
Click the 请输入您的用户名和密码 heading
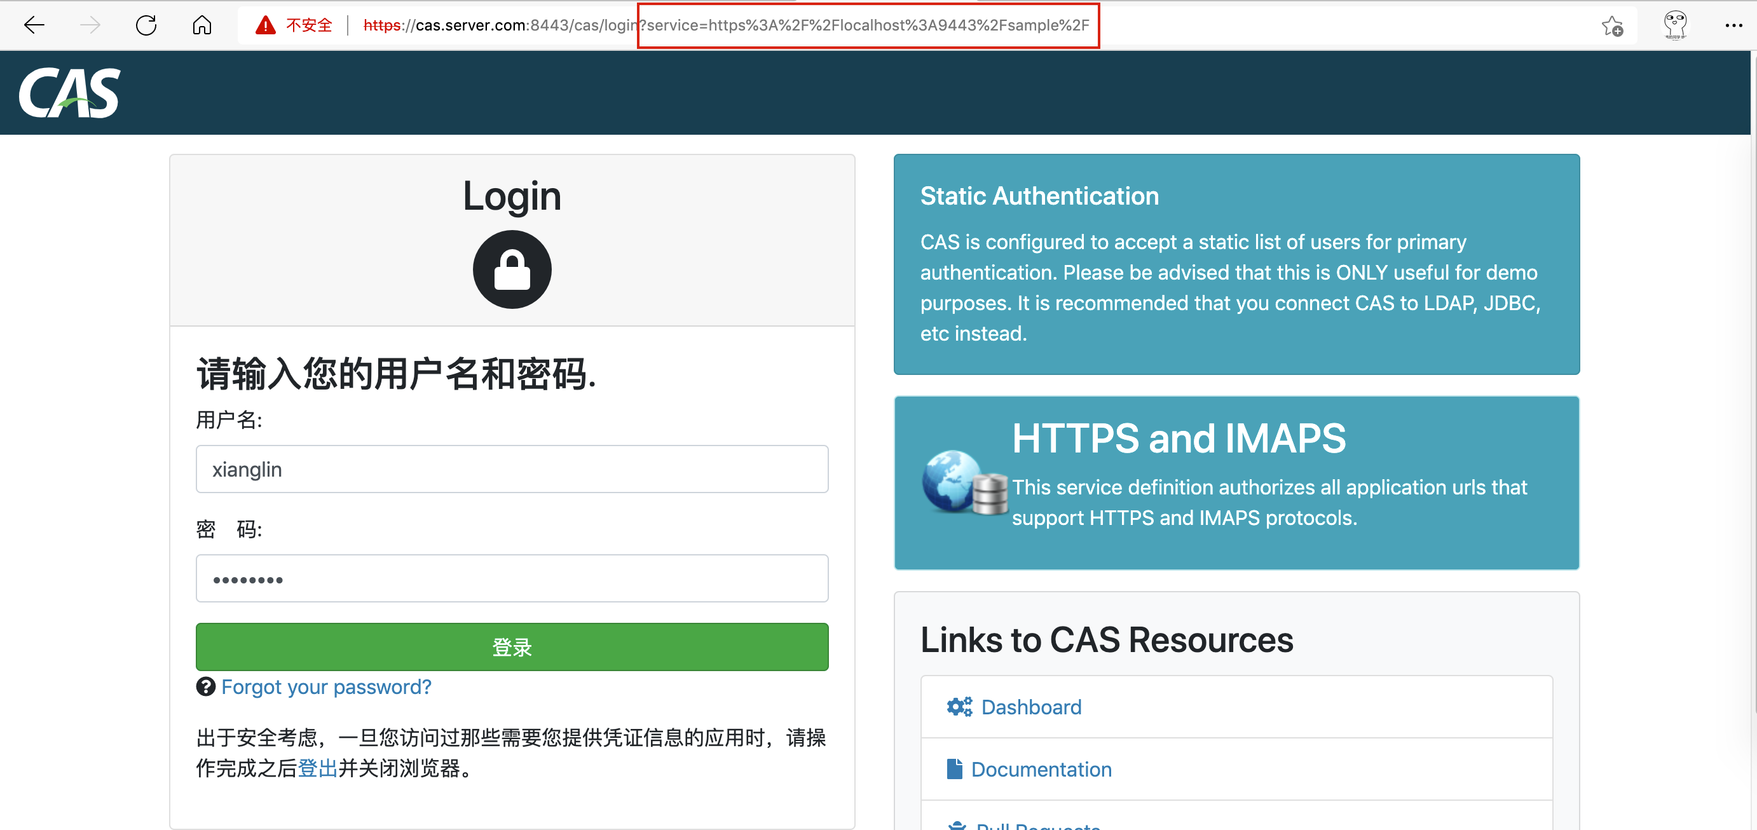(396, 374)
